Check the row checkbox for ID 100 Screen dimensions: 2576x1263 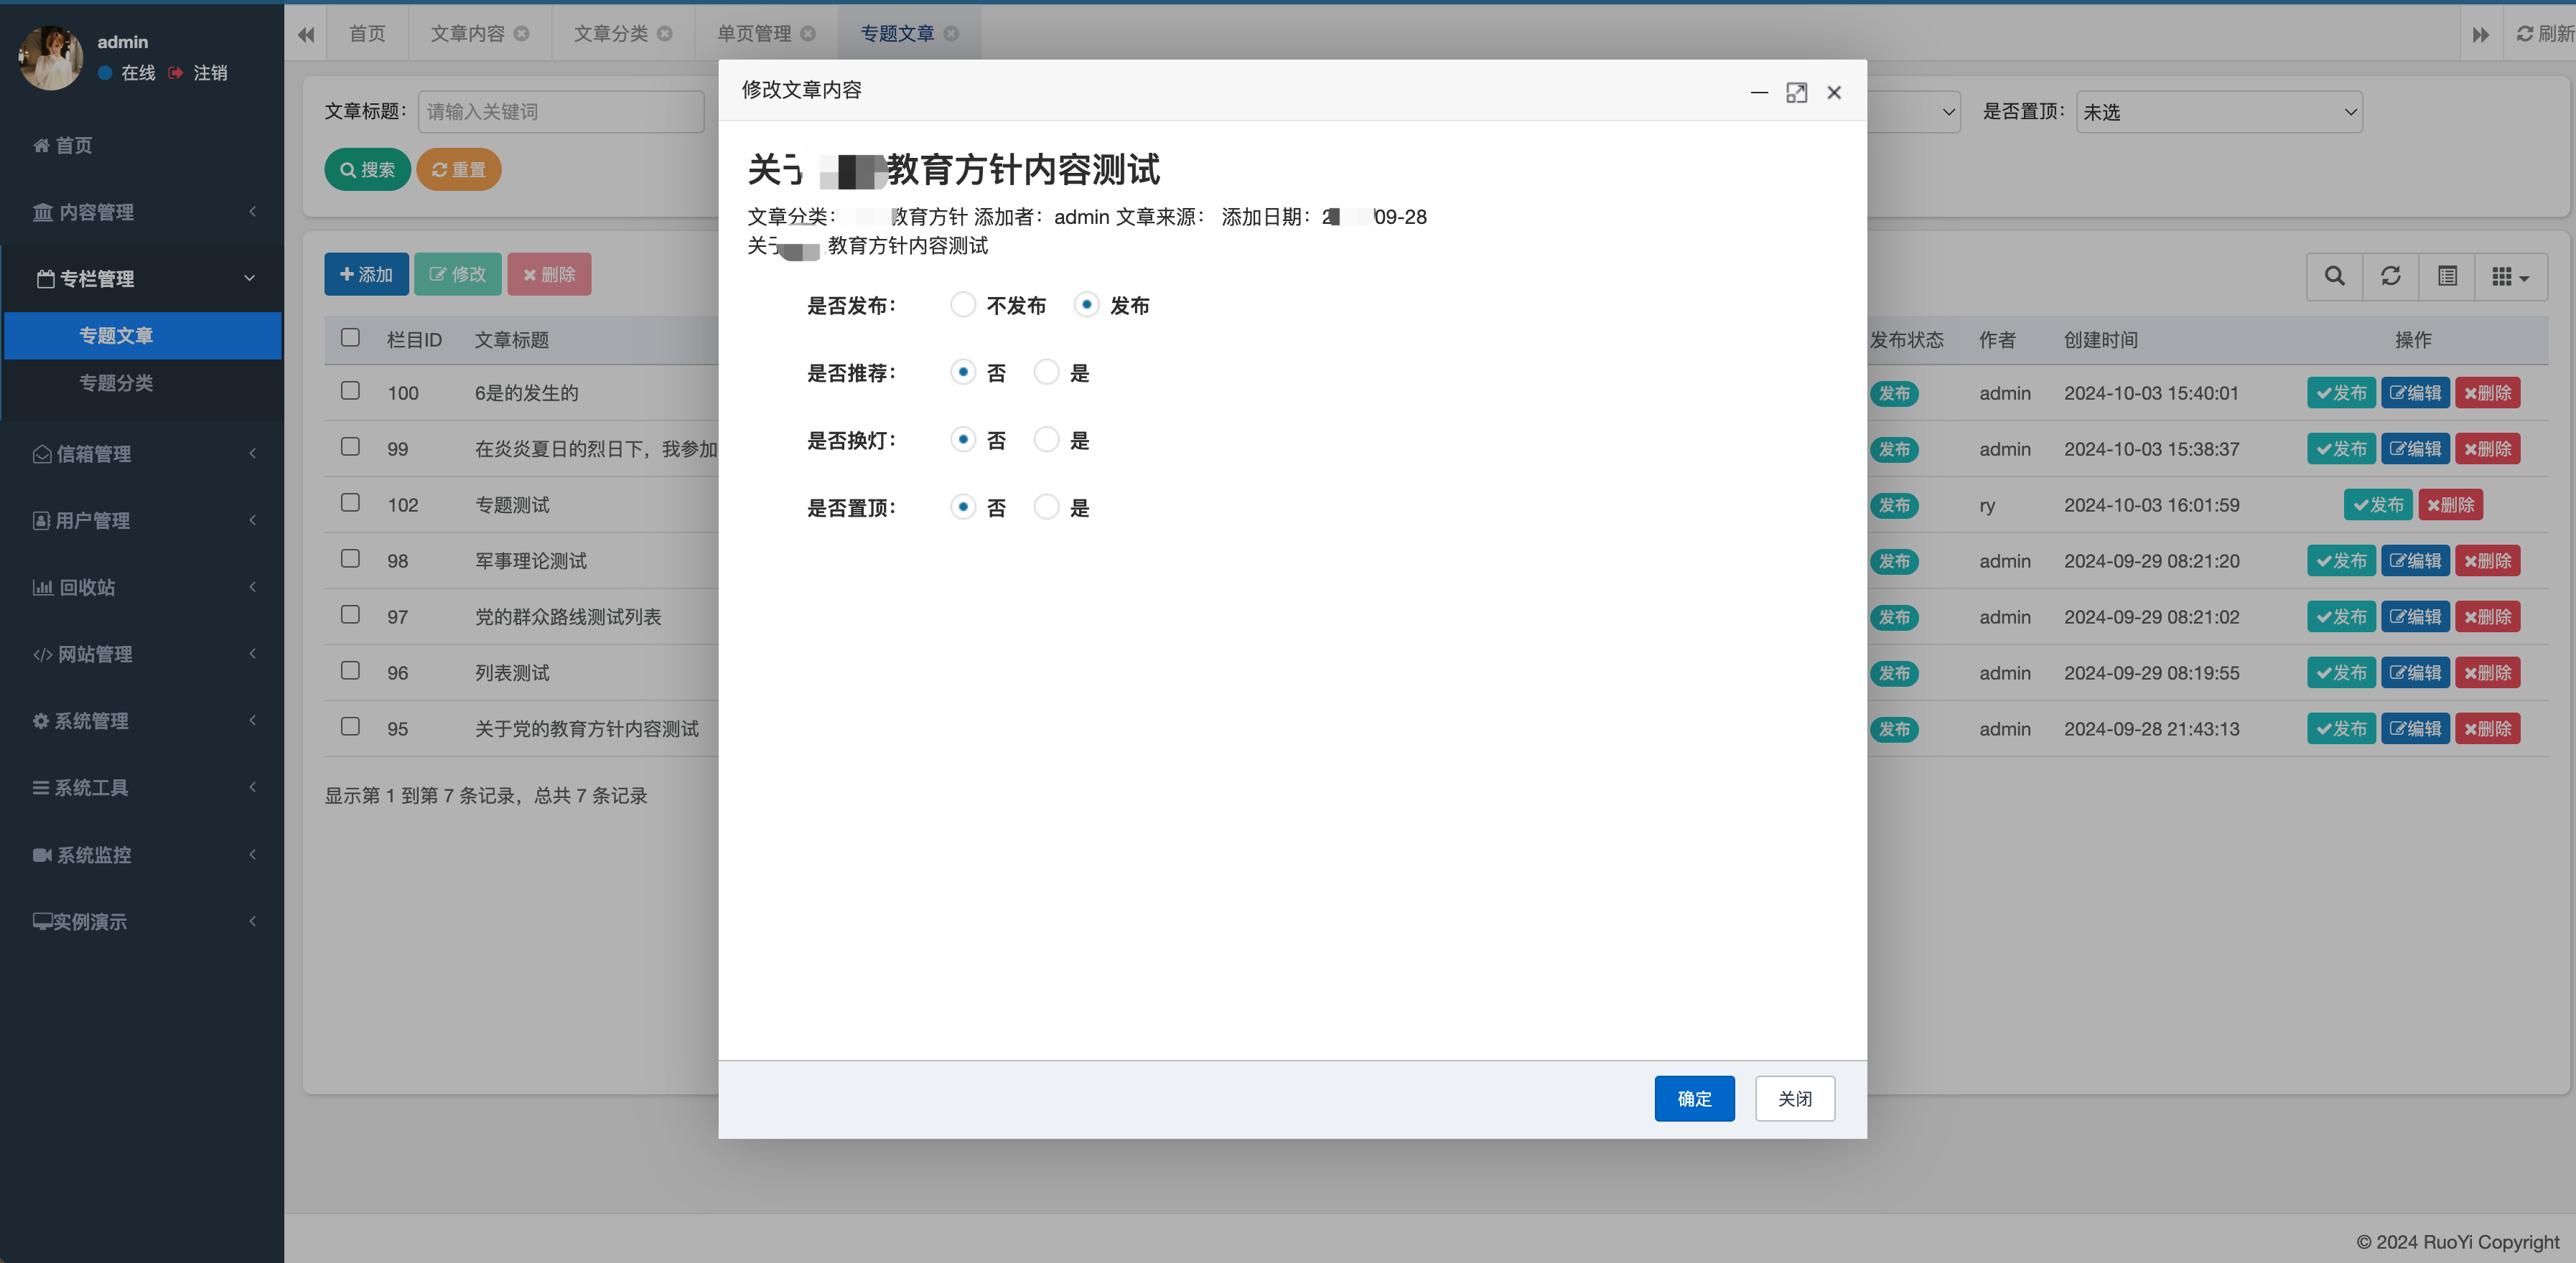click(350, 390)
